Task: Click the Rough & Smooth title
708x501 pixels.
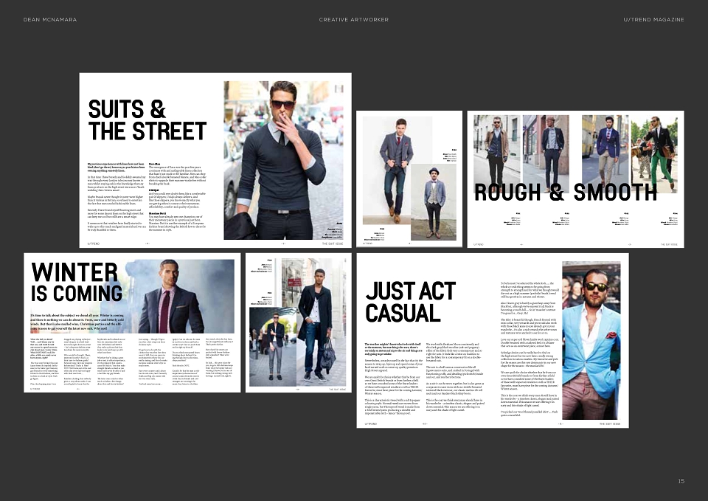Action: pyautogui.click(x=566, y=192)
